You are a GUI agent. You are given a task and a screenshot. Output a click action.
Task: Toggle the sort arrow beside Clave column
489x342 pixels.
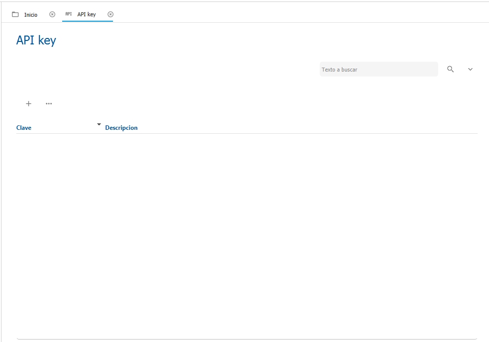(x=99, y=124)
